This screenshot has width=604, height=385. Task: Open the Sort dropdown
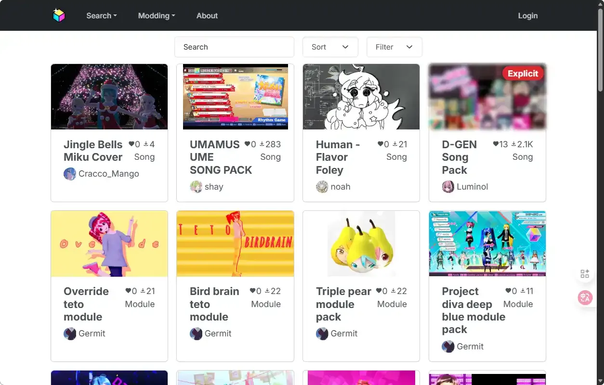330,47
